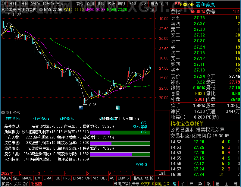This screenshot has width=241, height=187.
Task: Select the 笔 tick-by-tick tab
Action: (174, 184)
